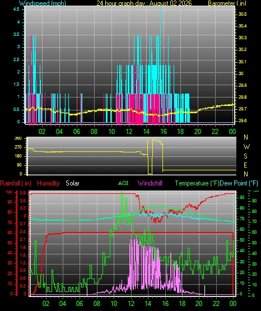Click the 4.5 windspeed axis value
The image size is (261, 311).
(17, 9)
